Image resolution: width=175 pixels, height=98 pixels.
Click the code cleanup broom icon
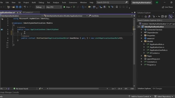40,88
